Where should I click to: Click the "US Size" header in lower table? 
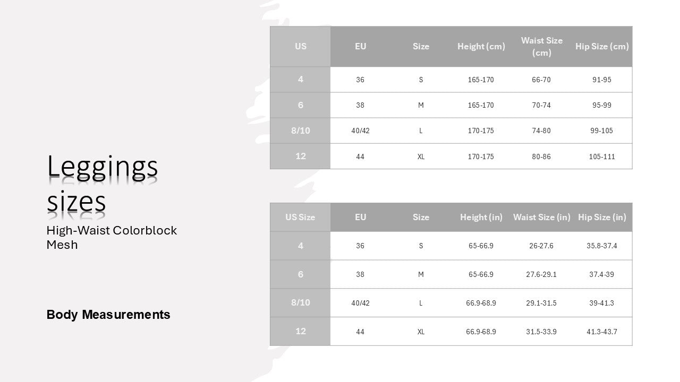(300, 217)
